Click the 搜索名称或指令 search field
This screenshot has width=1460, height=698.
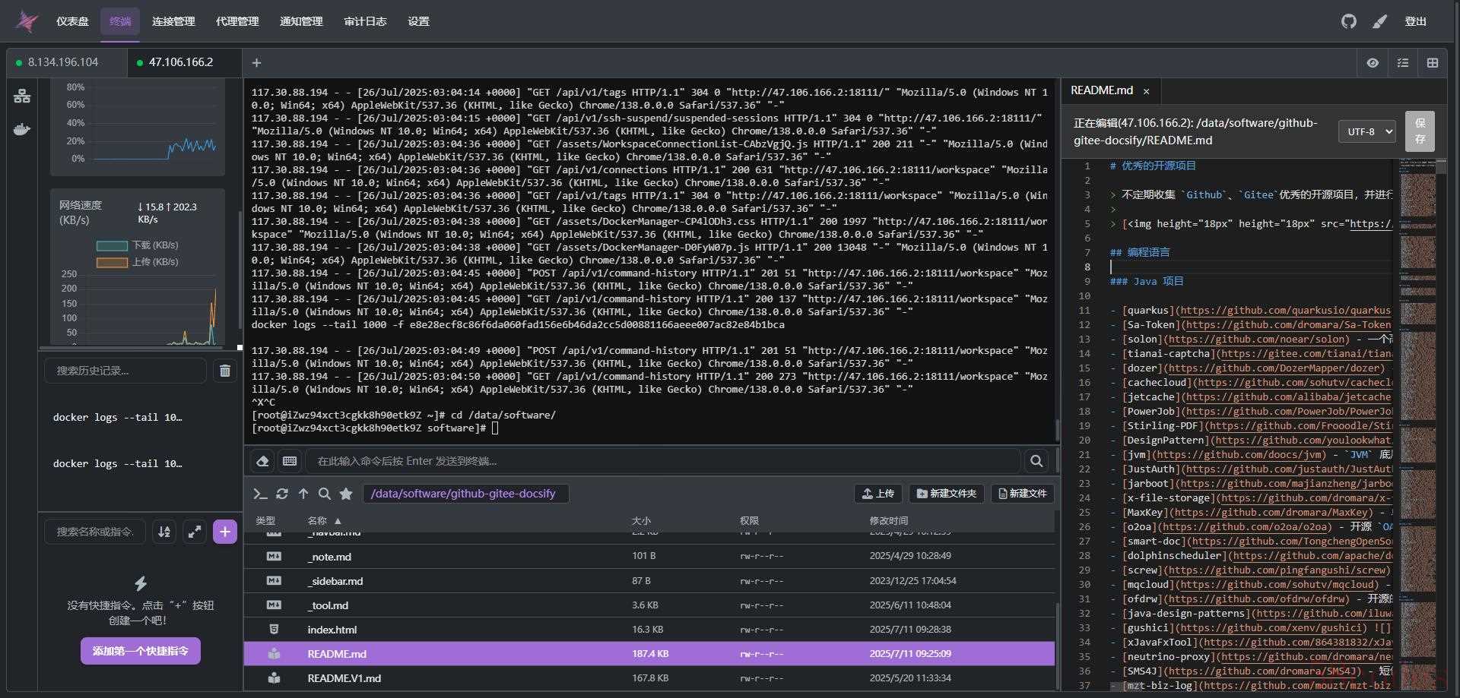95,532
